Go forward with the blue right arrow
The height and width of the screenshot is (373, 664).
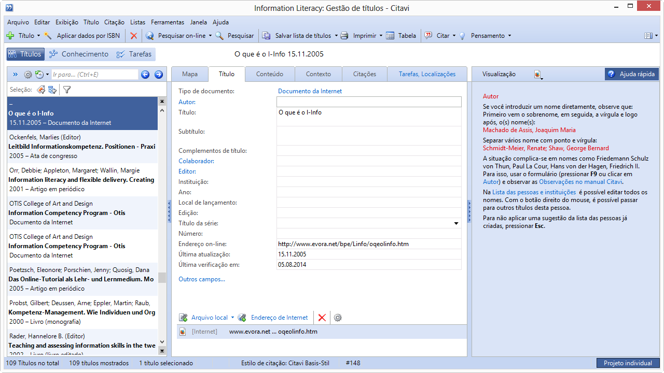point(159,75)
